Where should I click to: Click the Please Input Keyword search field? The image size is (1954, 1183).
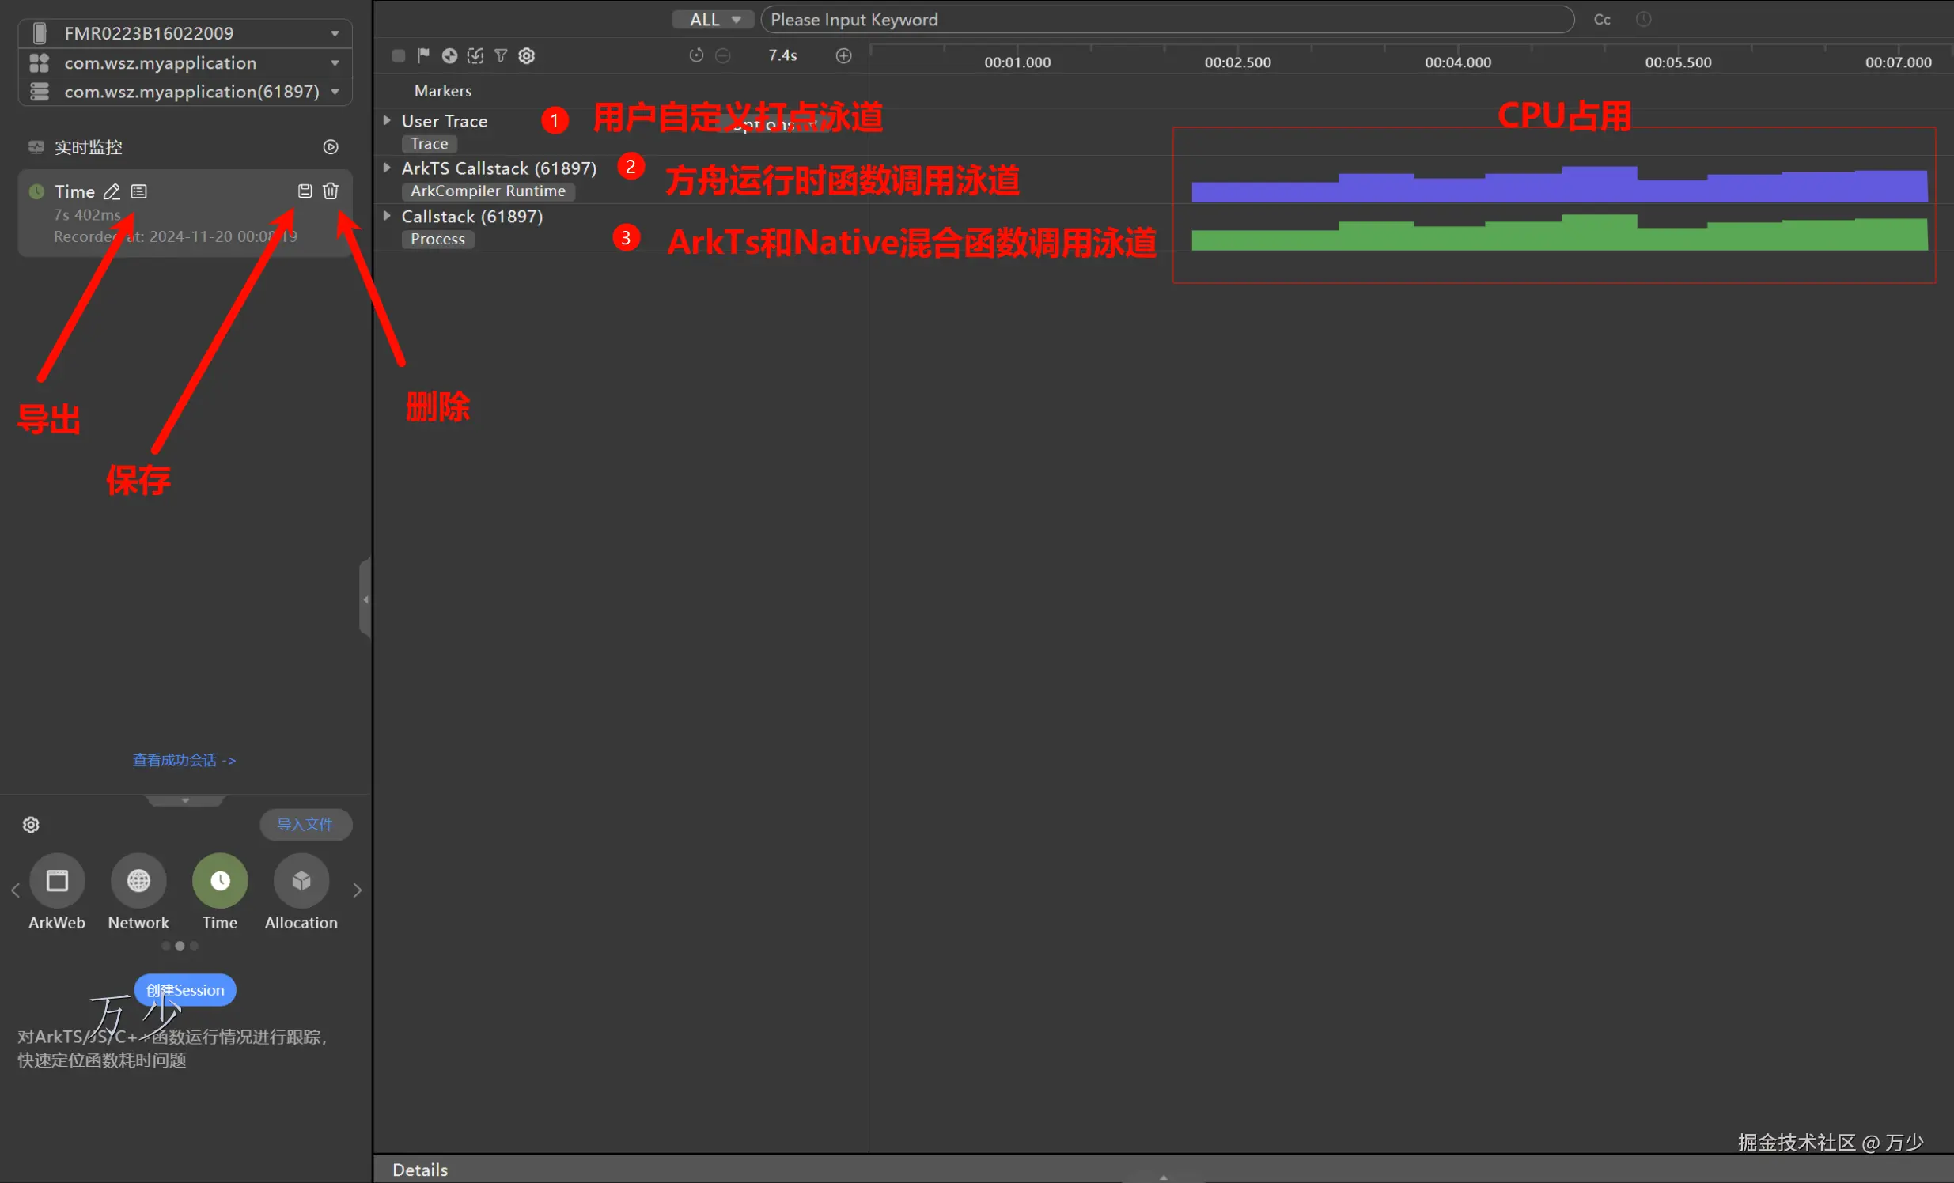point(1166,20)
